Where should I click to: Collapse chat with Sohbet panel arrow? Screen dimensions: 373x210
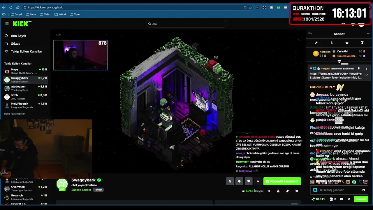tap(310, 34)
